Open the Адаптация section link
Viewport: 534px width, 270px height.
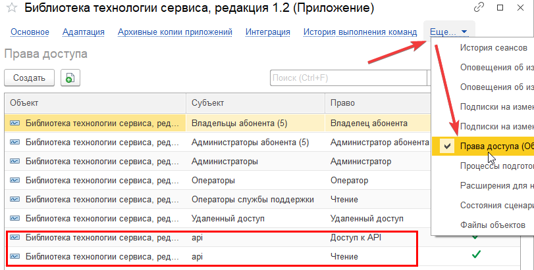[83, 32]
